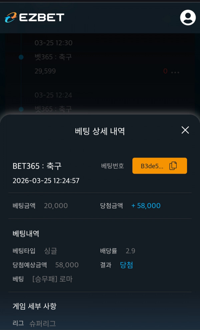Select the 벳365 : 축구 entry under 12:24
The height and width of the screenshot is (330, 200).
[x=53, y=109]
